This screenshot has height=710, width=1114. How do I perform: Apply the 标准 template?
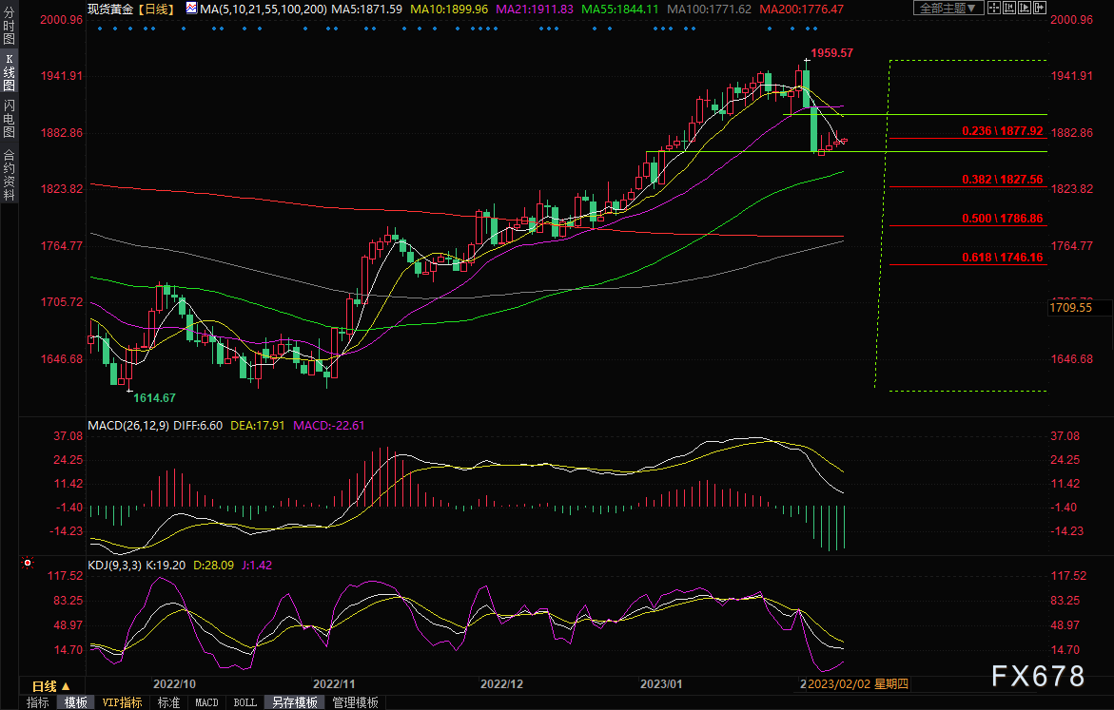(168, 702)
